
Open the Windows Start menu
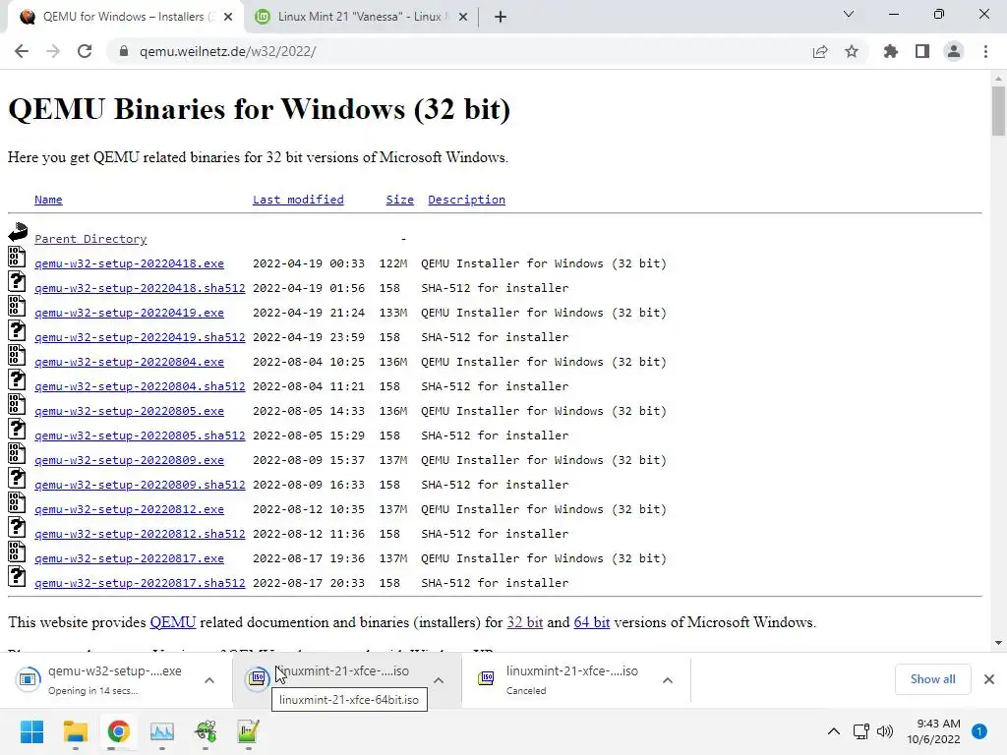tap(31, 731)
